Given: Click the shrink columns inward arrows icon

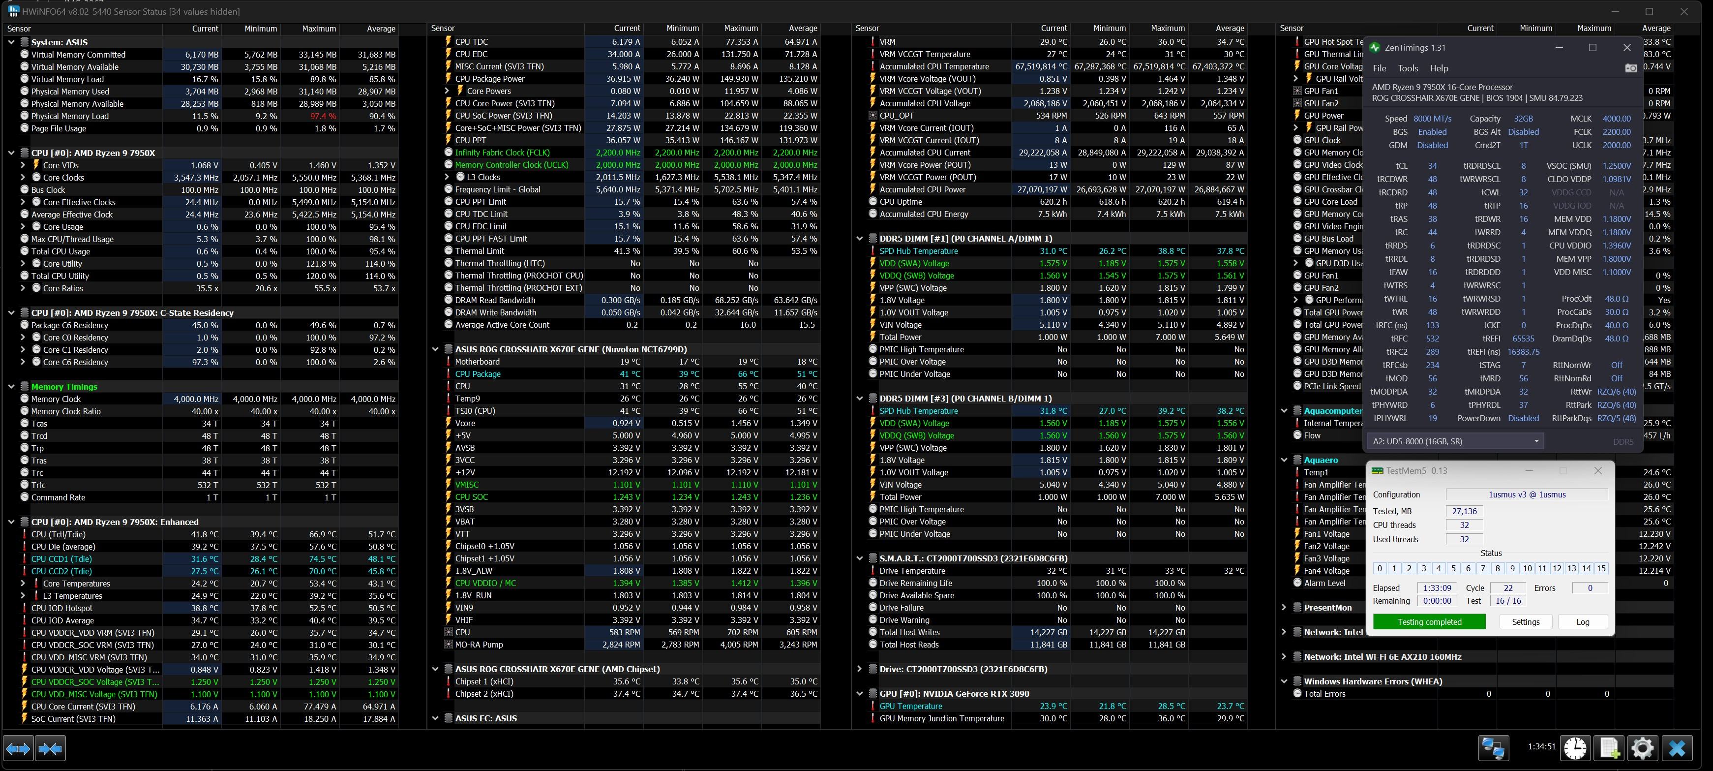Looking at the screenshot, I should (51, 748).
